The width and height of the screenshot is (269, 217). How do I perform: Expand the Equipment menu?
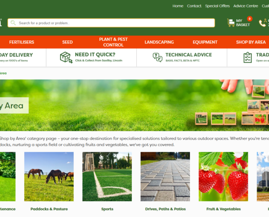[x=205, y=42]
